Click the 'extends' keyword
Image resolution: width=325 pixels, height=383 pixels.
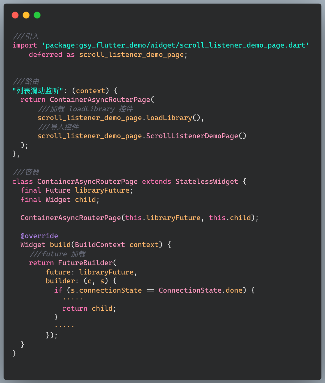coord(156,182)
